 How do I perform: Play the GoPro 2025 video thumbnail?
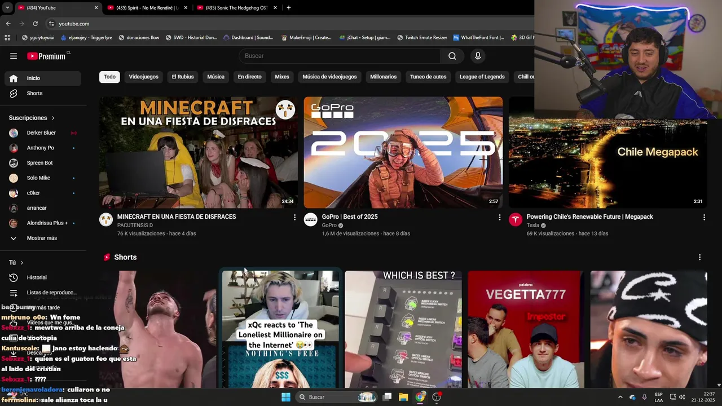coord(403,153)
